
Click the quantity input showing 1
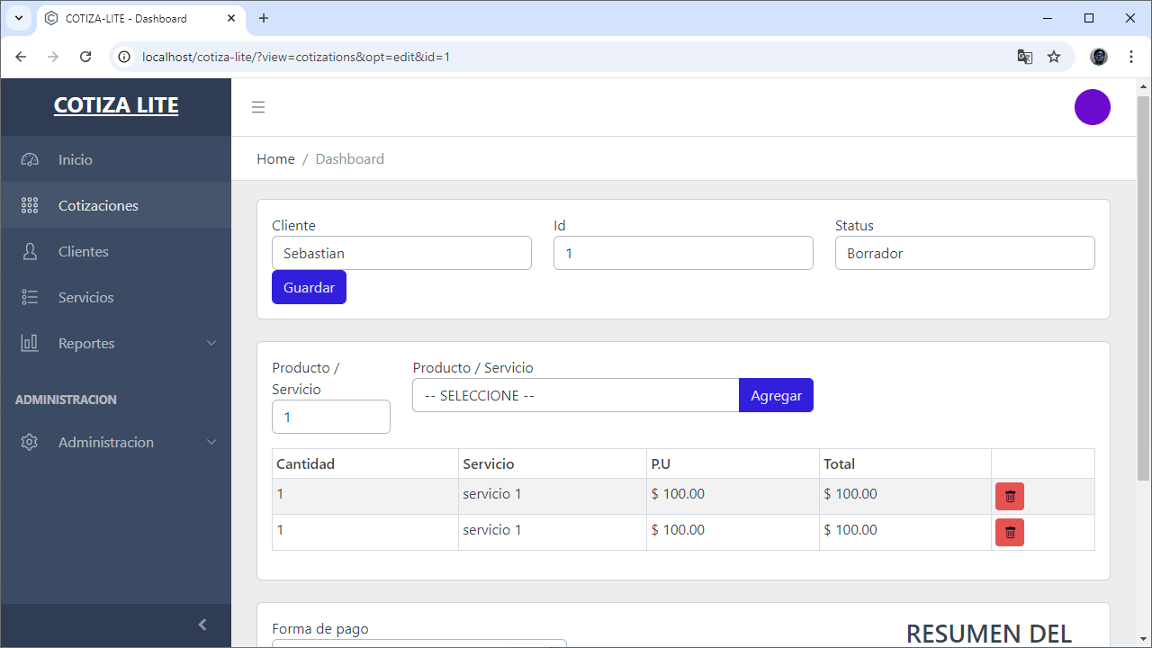(x=331, y=417)
